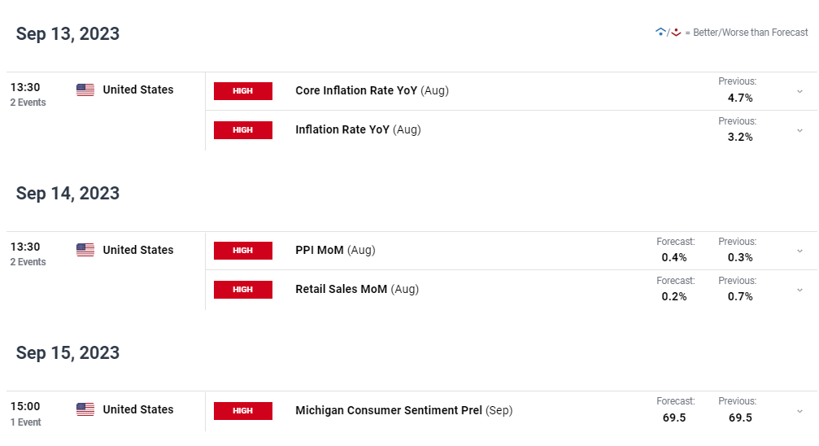Image resolution: width=819 pixels, height=446 pixels.
Task: Click the red Worse than Forecast icon
Action: (676, 33)
